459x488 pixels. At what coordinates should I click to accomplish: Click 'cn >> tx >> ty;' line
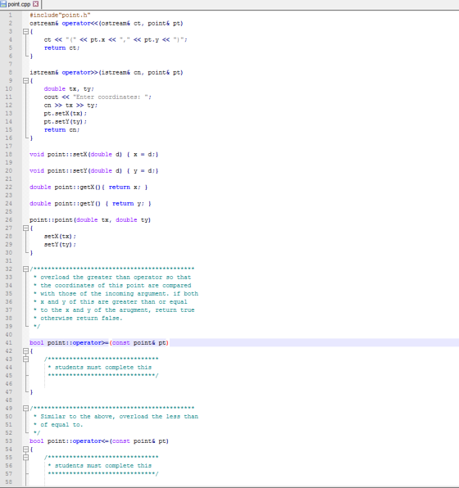[70, 105]
